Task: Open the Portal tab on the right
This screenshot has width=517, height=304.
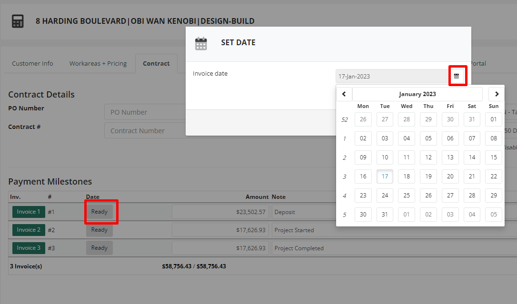Action: [x=477, y=63]
